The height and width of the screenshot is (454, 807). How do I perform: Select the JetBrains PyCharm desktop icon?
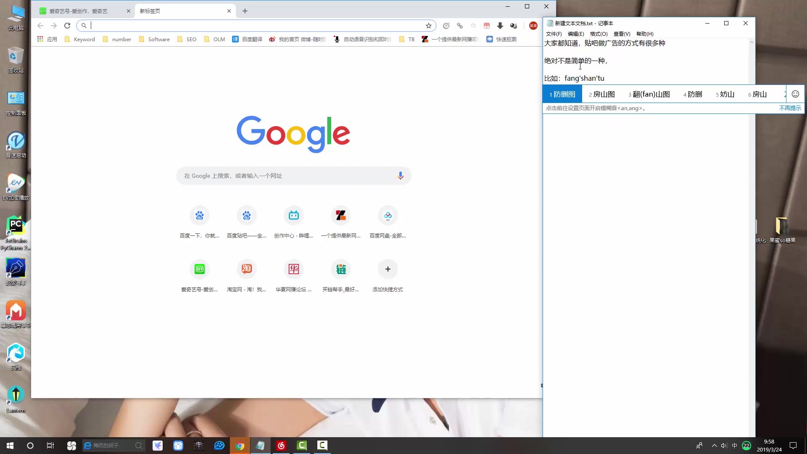pos(16,233)
